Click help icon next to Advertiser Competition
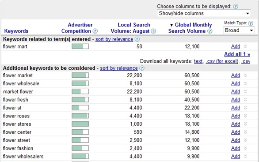This screenshot has width=259, height=162. click(95, 31)
